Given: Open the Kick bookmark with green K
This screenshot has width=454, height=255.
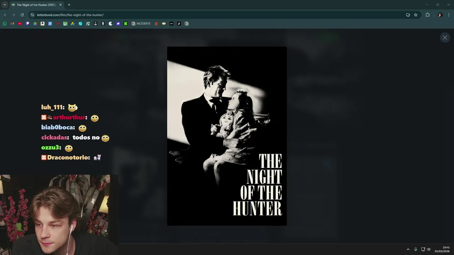Looking at the screenshot, I should pyautogui.click(x=126, y=24).
